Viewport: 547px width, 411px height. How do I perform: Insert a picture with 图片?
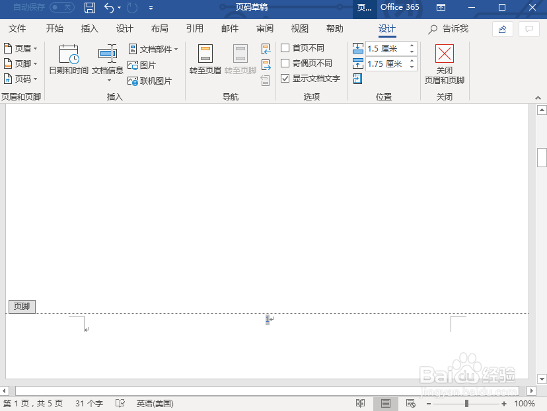141,65
